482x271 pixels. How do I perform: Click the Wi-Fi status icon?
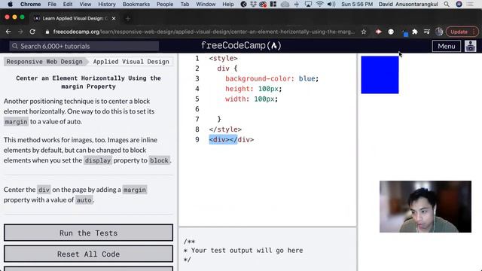(319, 4)
